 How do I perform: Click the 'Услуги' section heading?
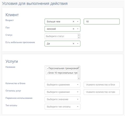[x=12, y=61]
